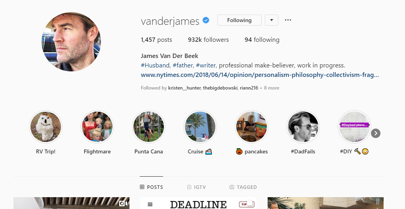
Task: Switch to the IGTV tab
Action: (196, 187)
